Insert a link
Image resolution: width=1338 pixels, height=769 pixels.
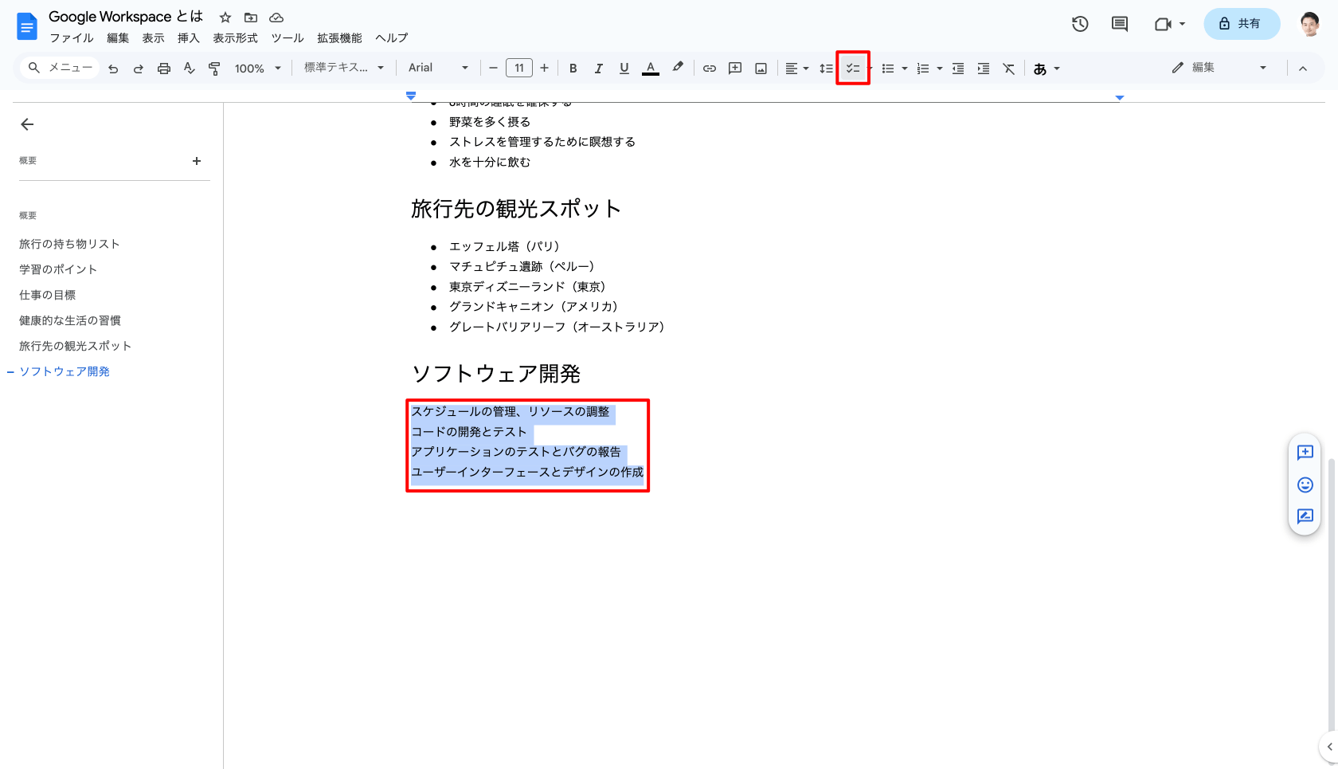[709, 69]
